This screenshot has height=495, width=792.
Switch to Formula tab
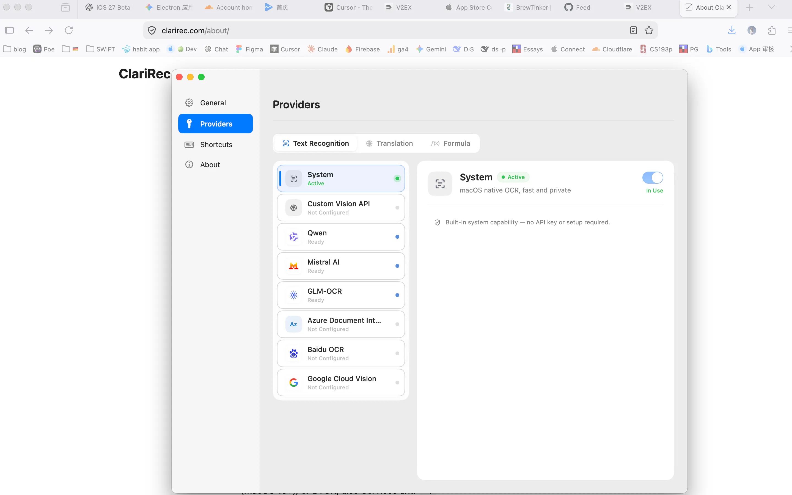pos(450,143)
